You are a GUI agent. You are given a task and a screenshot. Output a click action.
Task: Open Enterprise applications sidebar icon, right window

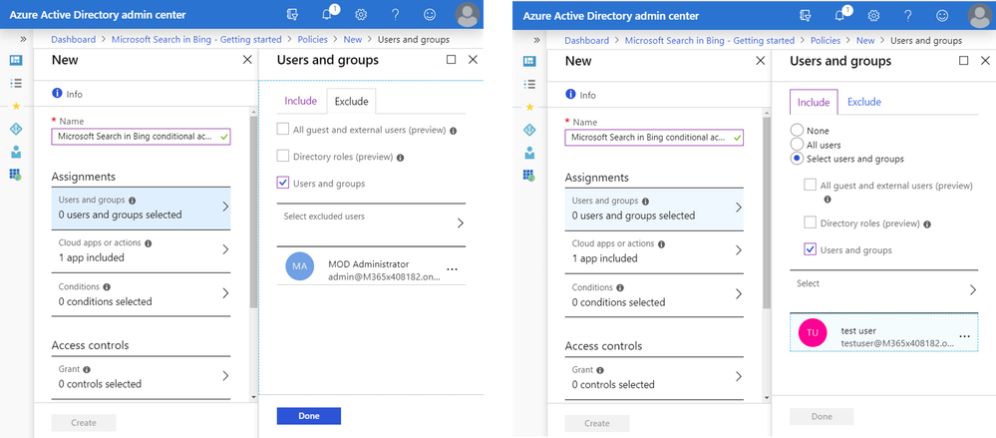528,176
